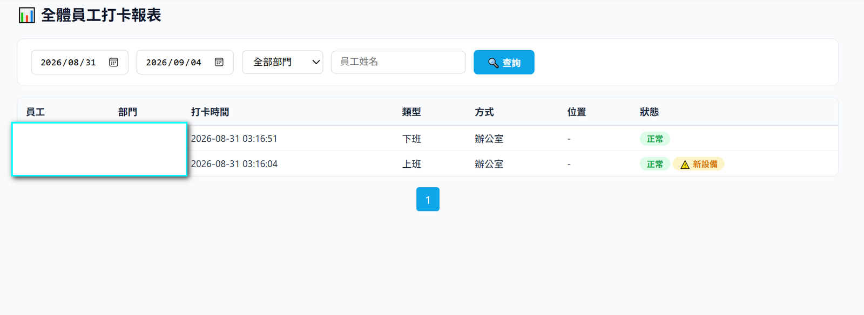The image size is (864, 315).
Task: Click the 位置 column header
Action: click(577, 112)
